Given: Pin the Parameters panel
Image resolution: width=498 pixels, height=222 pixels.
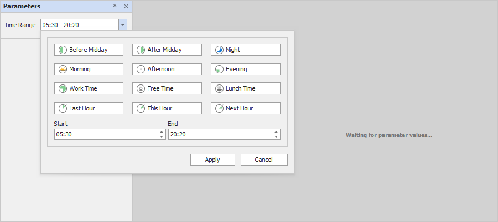Looking at the screenshot, I should click(115, 6).
